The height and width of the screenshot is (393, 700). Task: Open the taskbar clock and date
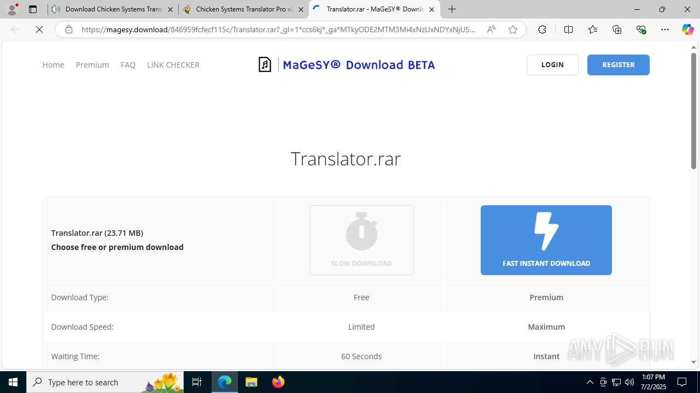click(654, 382)
